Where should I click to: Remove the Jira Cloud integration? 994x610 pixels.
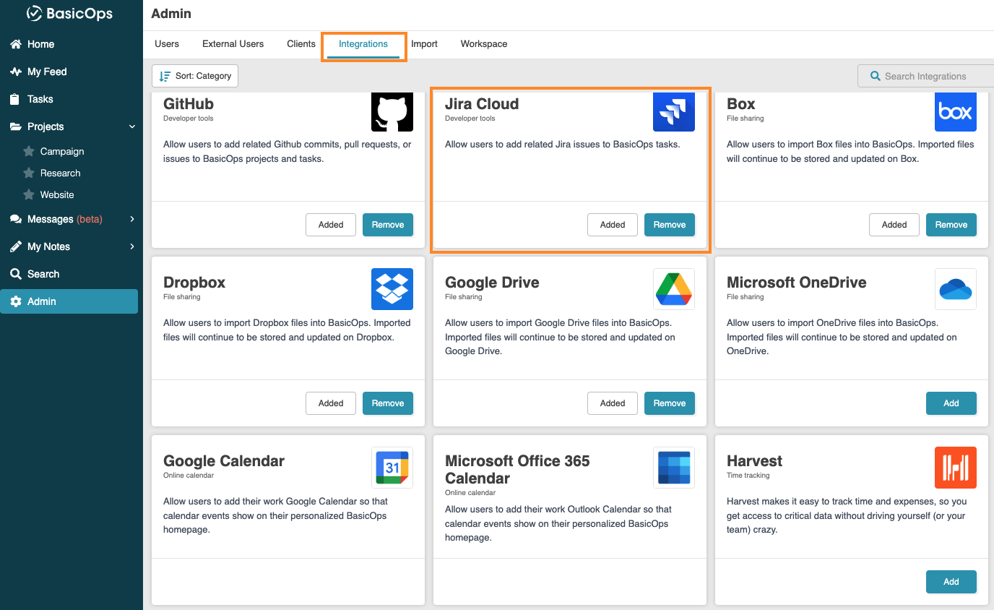tap(670, 225)
